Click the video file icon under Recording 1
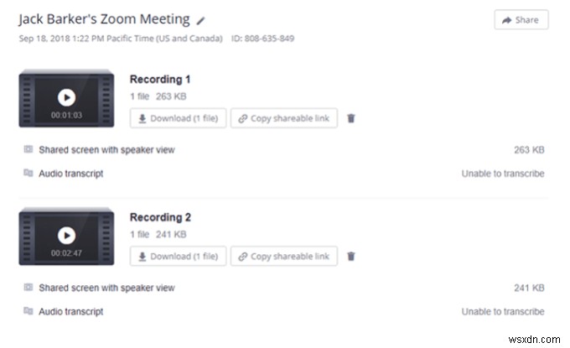Viewport: 570px width, 348px height. tap(28, 150)
